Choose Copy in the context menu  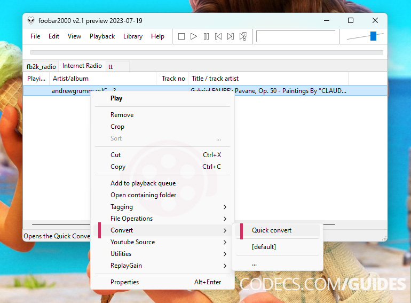point(162,167)
